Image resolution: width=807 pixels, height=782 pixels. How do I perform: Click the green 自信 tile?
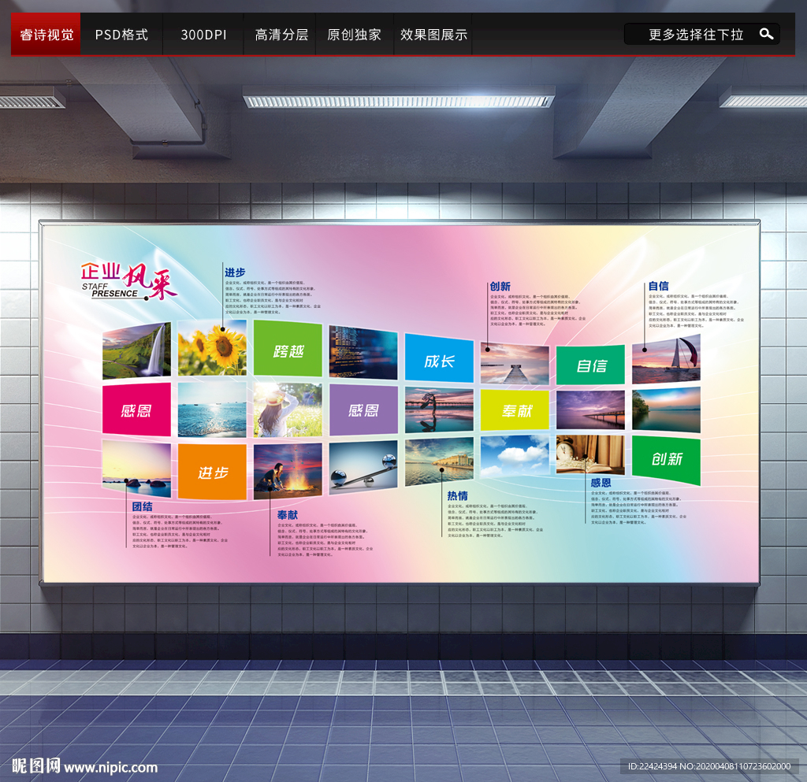(590, 365)
